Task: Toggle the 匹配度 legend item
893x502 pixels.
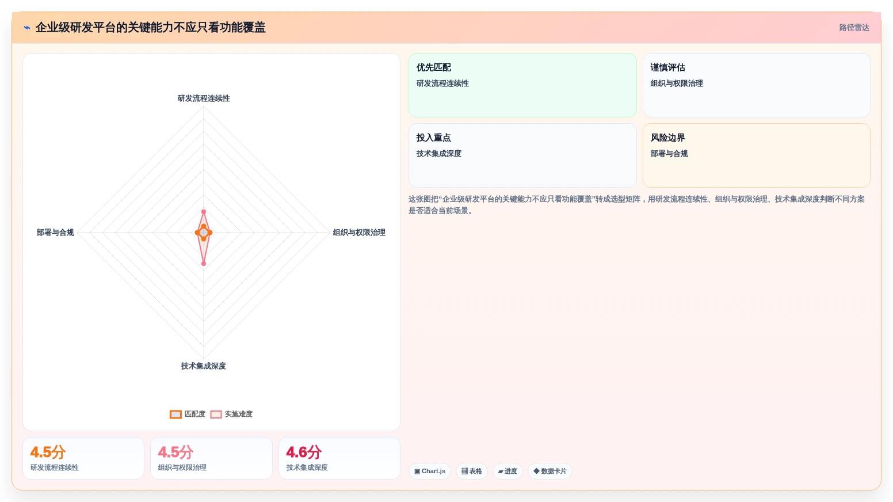Action: pyautogui.click(x=188, y=414)
